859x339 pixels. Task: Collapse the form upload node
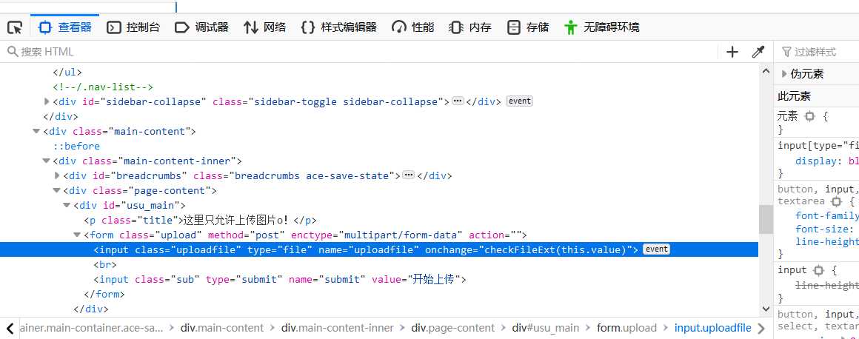[x=77, y=235]
